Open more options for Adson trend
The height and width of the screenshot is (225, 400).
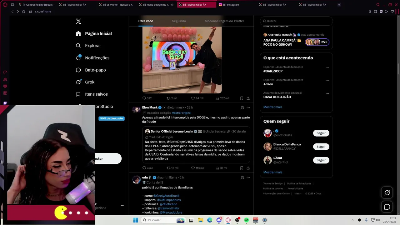click(327, 81)
